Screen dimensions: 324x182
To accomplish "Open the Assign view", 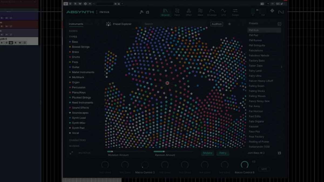I will tap(235, 12).
